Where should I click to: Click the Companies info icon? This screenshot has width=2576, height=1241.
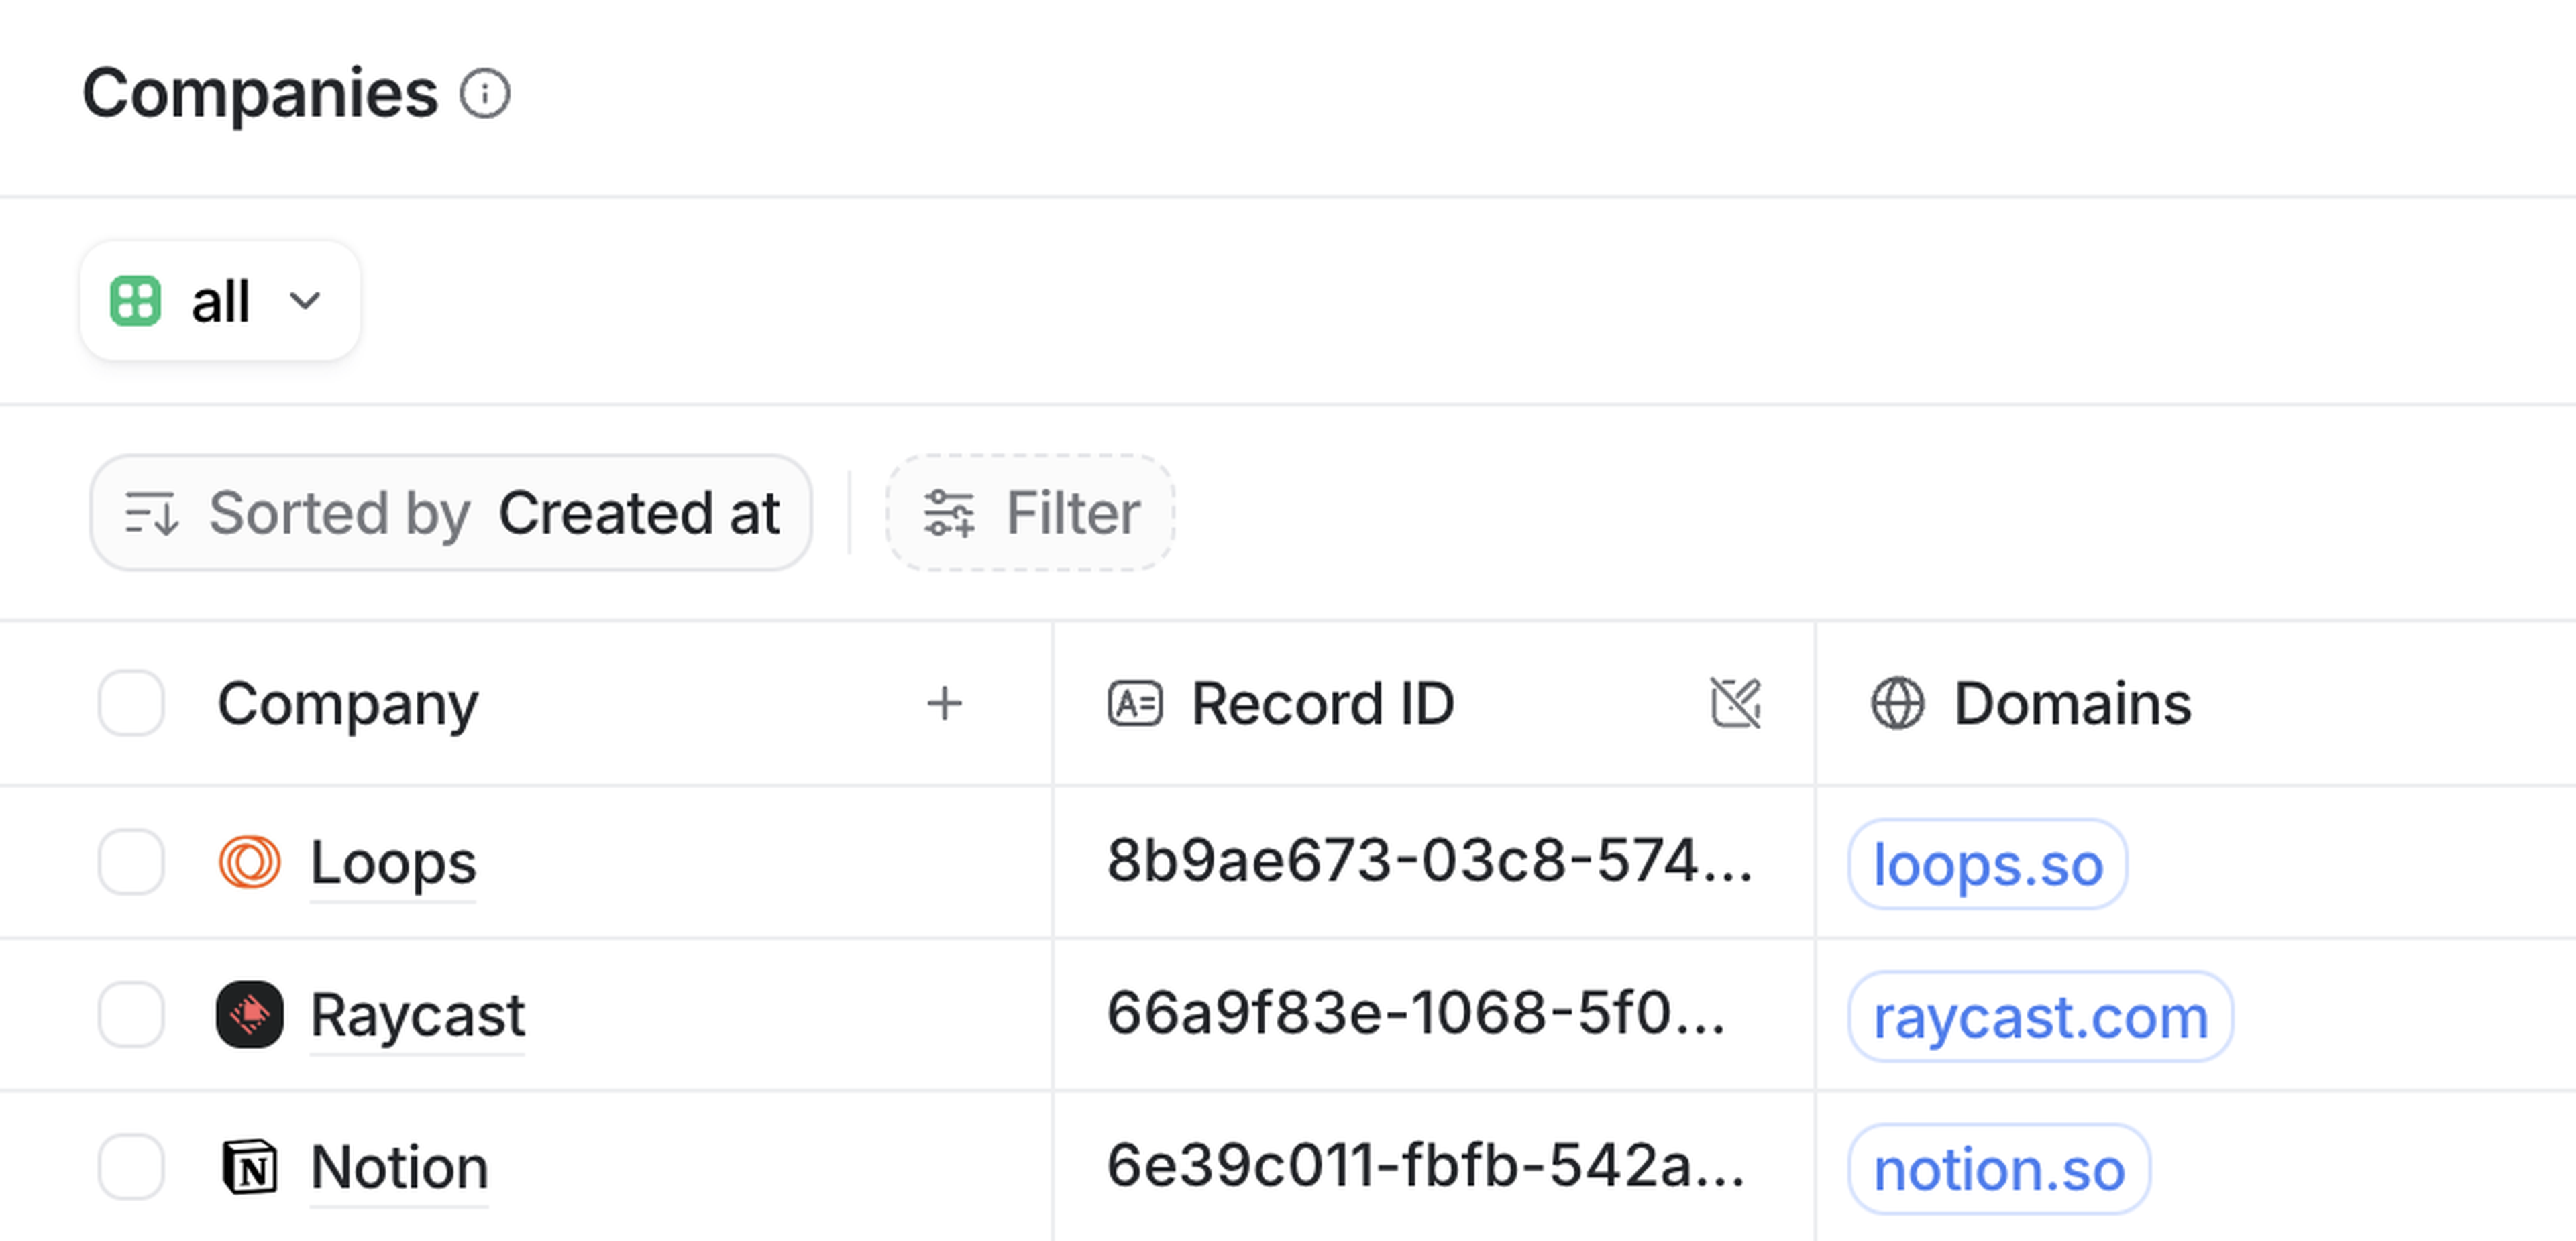[485, 95]
